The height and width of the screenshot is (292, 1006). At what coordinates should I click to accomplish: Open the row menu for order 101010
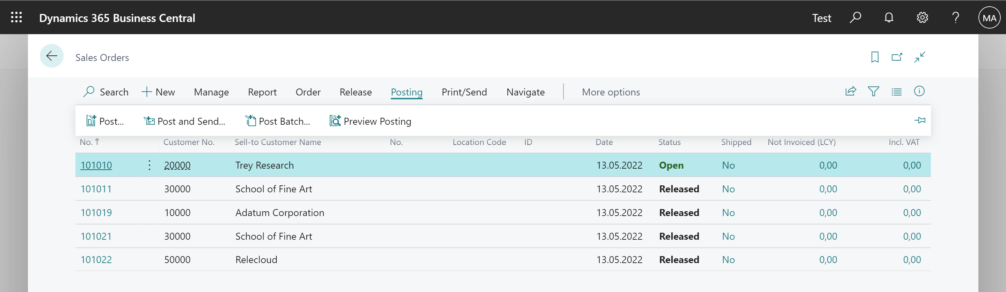point(149,165)
